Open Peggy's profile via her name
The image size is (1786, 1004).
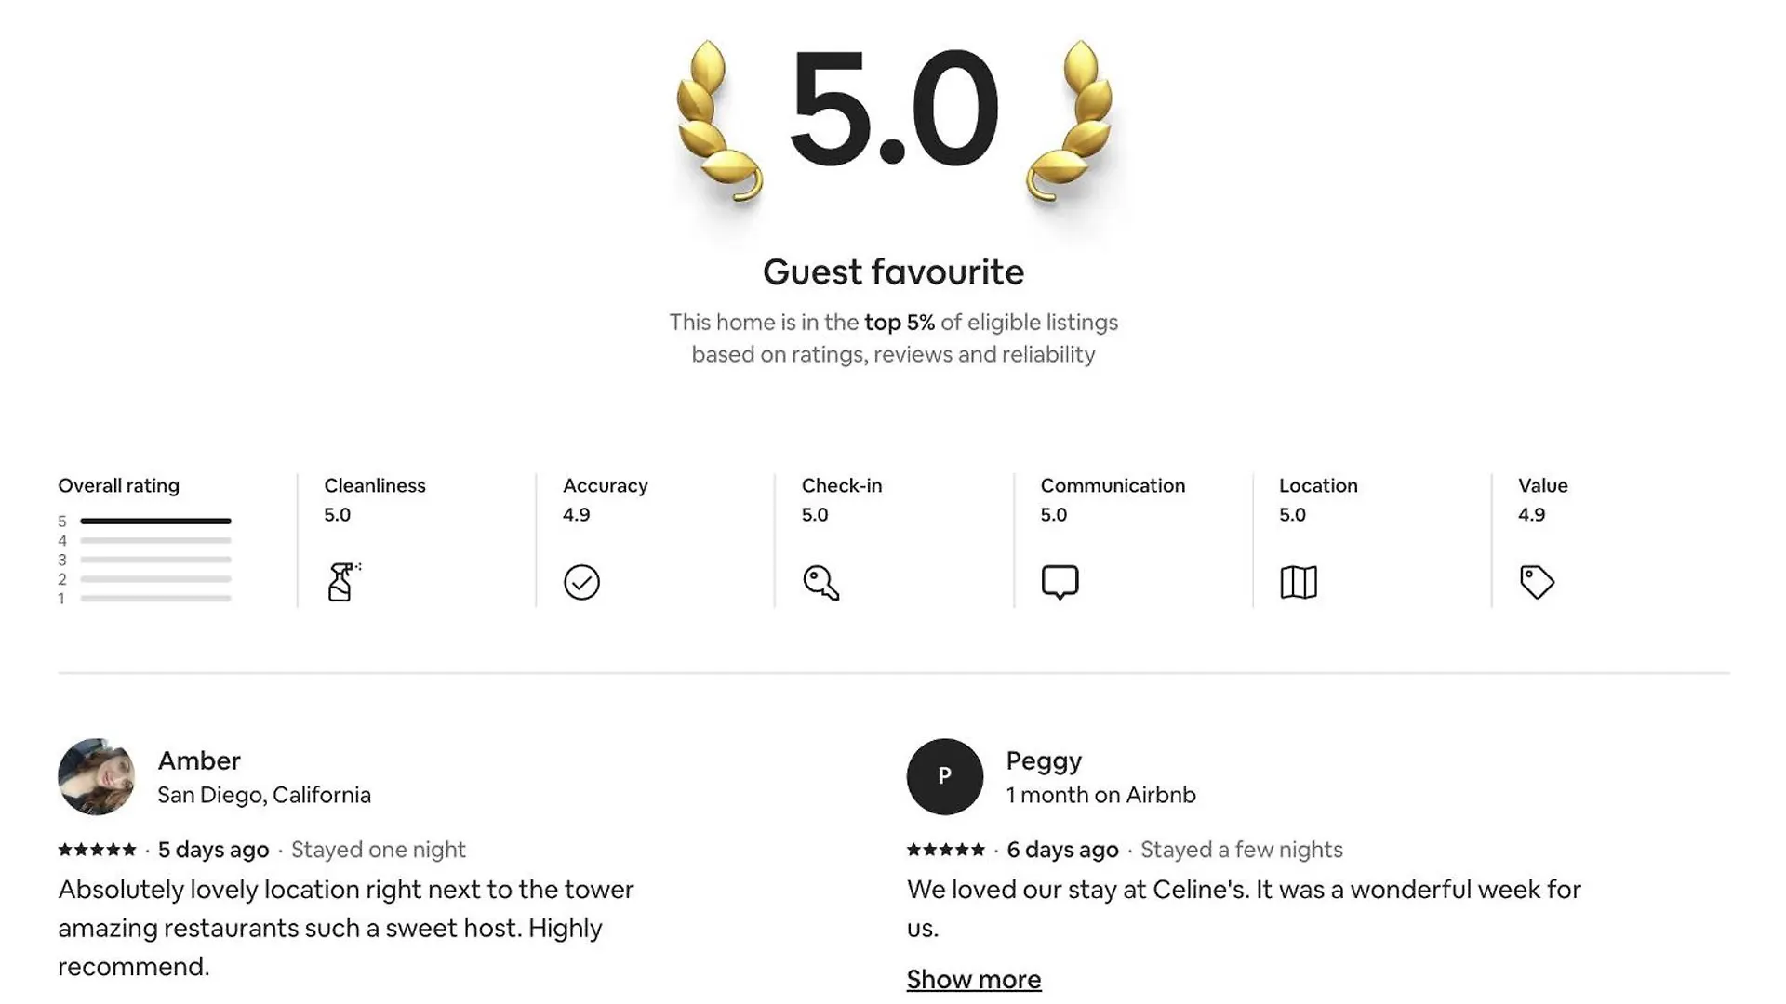(1044, 761)
